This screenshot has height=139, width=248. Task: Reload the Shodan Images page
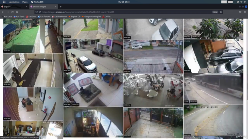(x=12, y=12)
